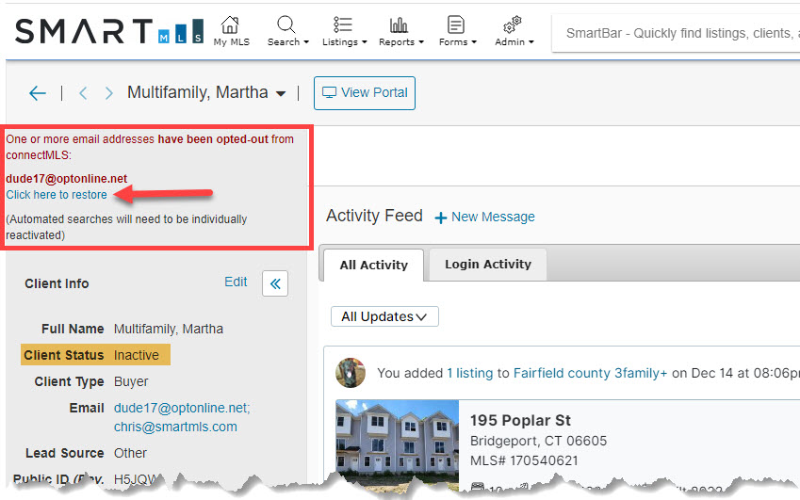Screen dimensions: 800x500
Task: Select the Full Name value Multifamily, Martha
Action: 169,329
